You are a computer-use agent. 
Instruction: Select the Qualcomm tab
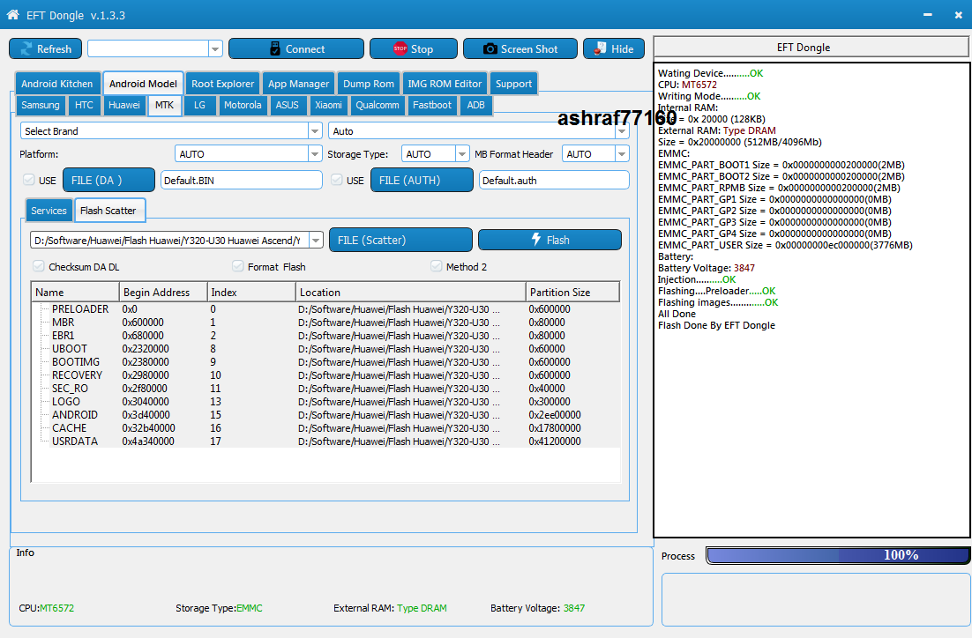(x=377, y=105)
